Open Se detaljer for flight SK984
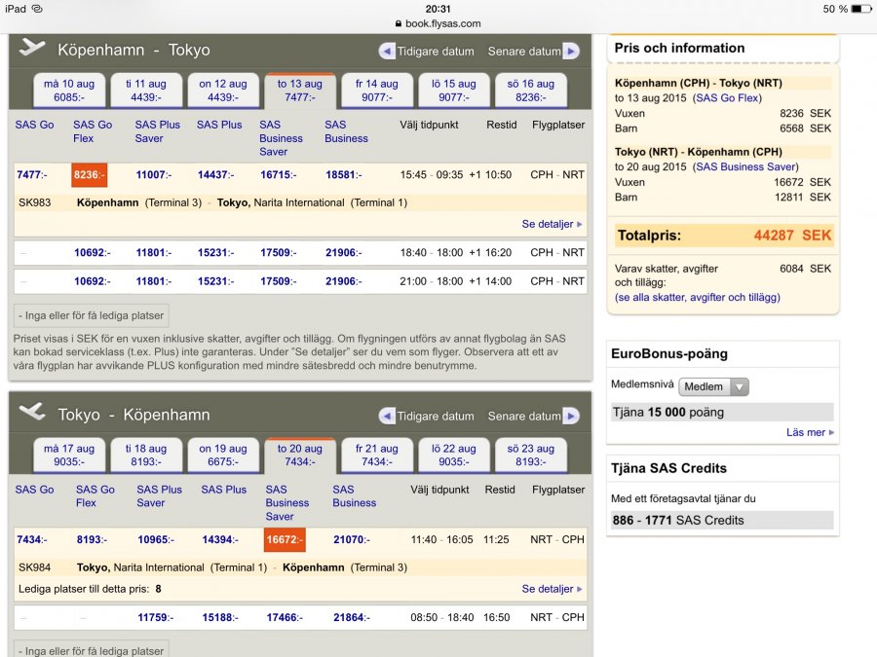Viewport: 877px width, 657px height. pos(553,589)
